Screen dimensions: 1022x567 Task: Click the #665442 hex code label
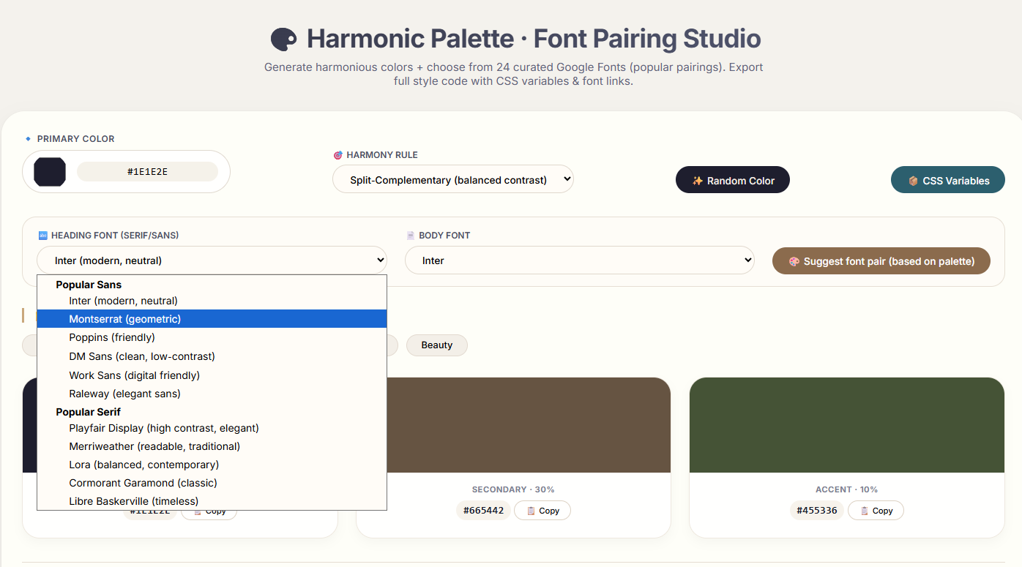[x=483, y=511]
